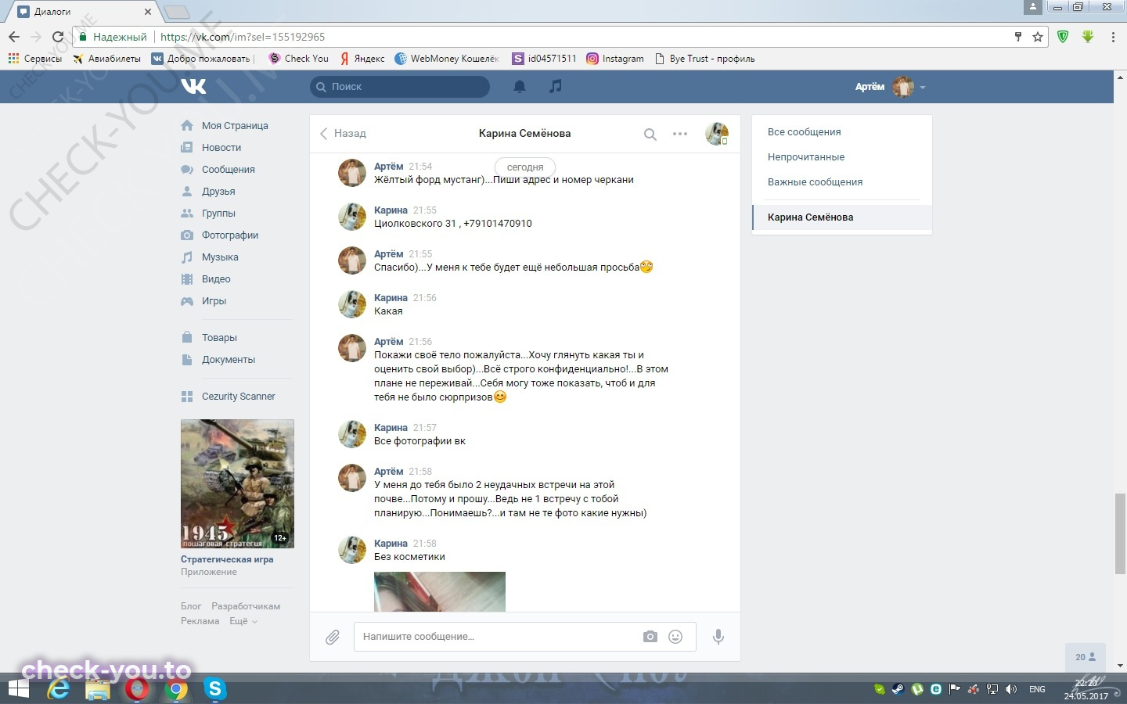
Task: Open Карина Семёнова's avatar in chat header
Action: click(717, 134)
